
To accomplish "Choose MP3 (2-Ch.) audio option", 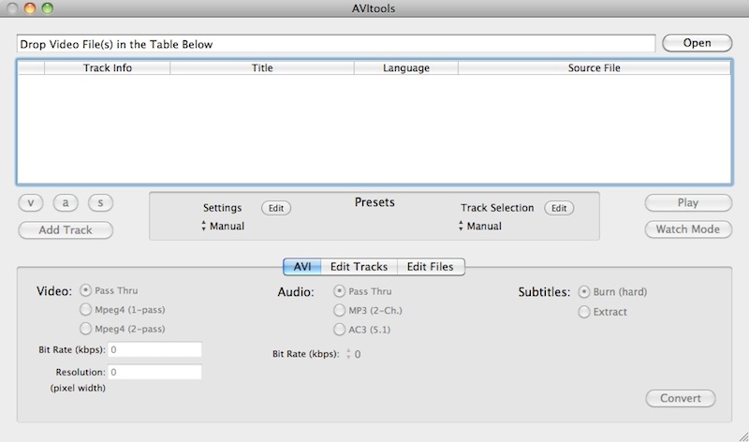I will click(340, 310).
